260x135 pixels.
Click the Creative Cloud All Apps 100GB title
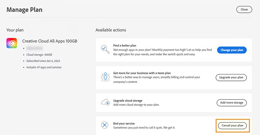pos(50,41)
